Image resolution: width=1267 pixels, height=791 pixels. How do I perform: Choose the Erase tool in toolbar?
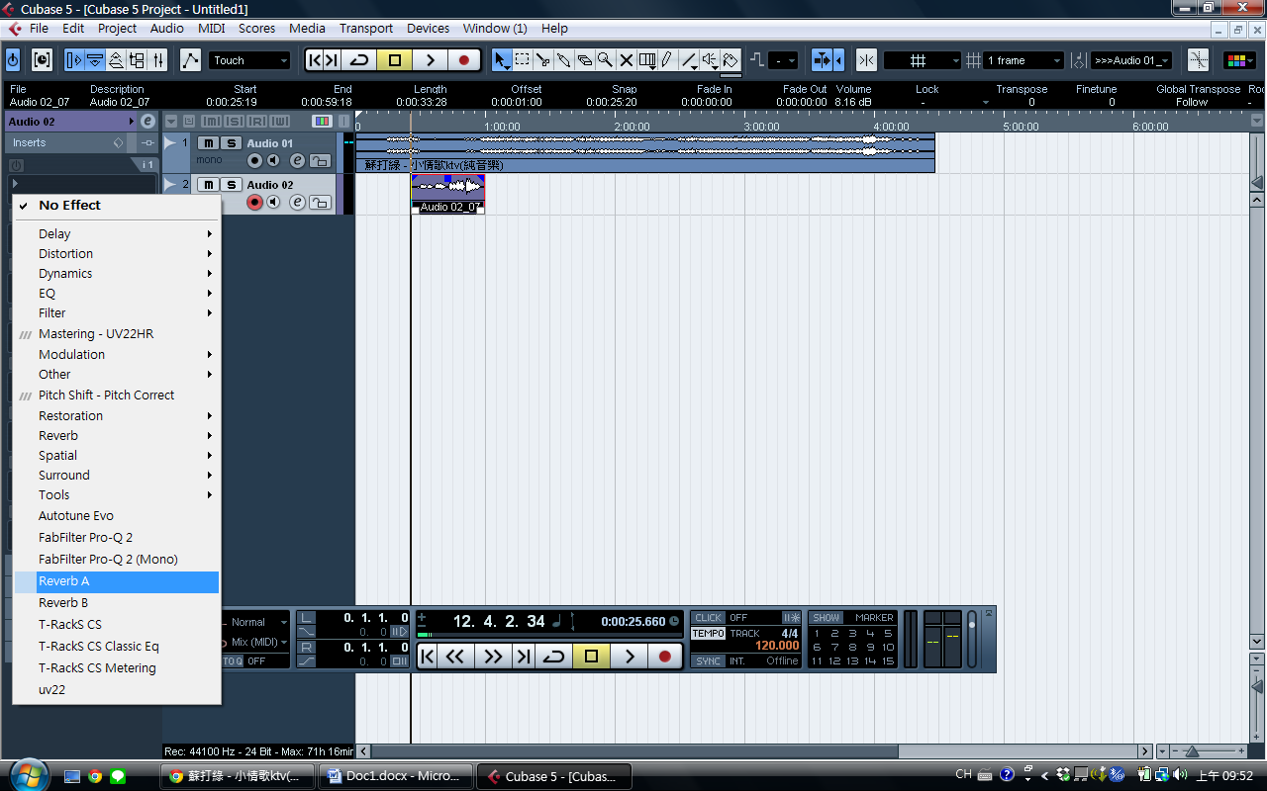[584, 60]
